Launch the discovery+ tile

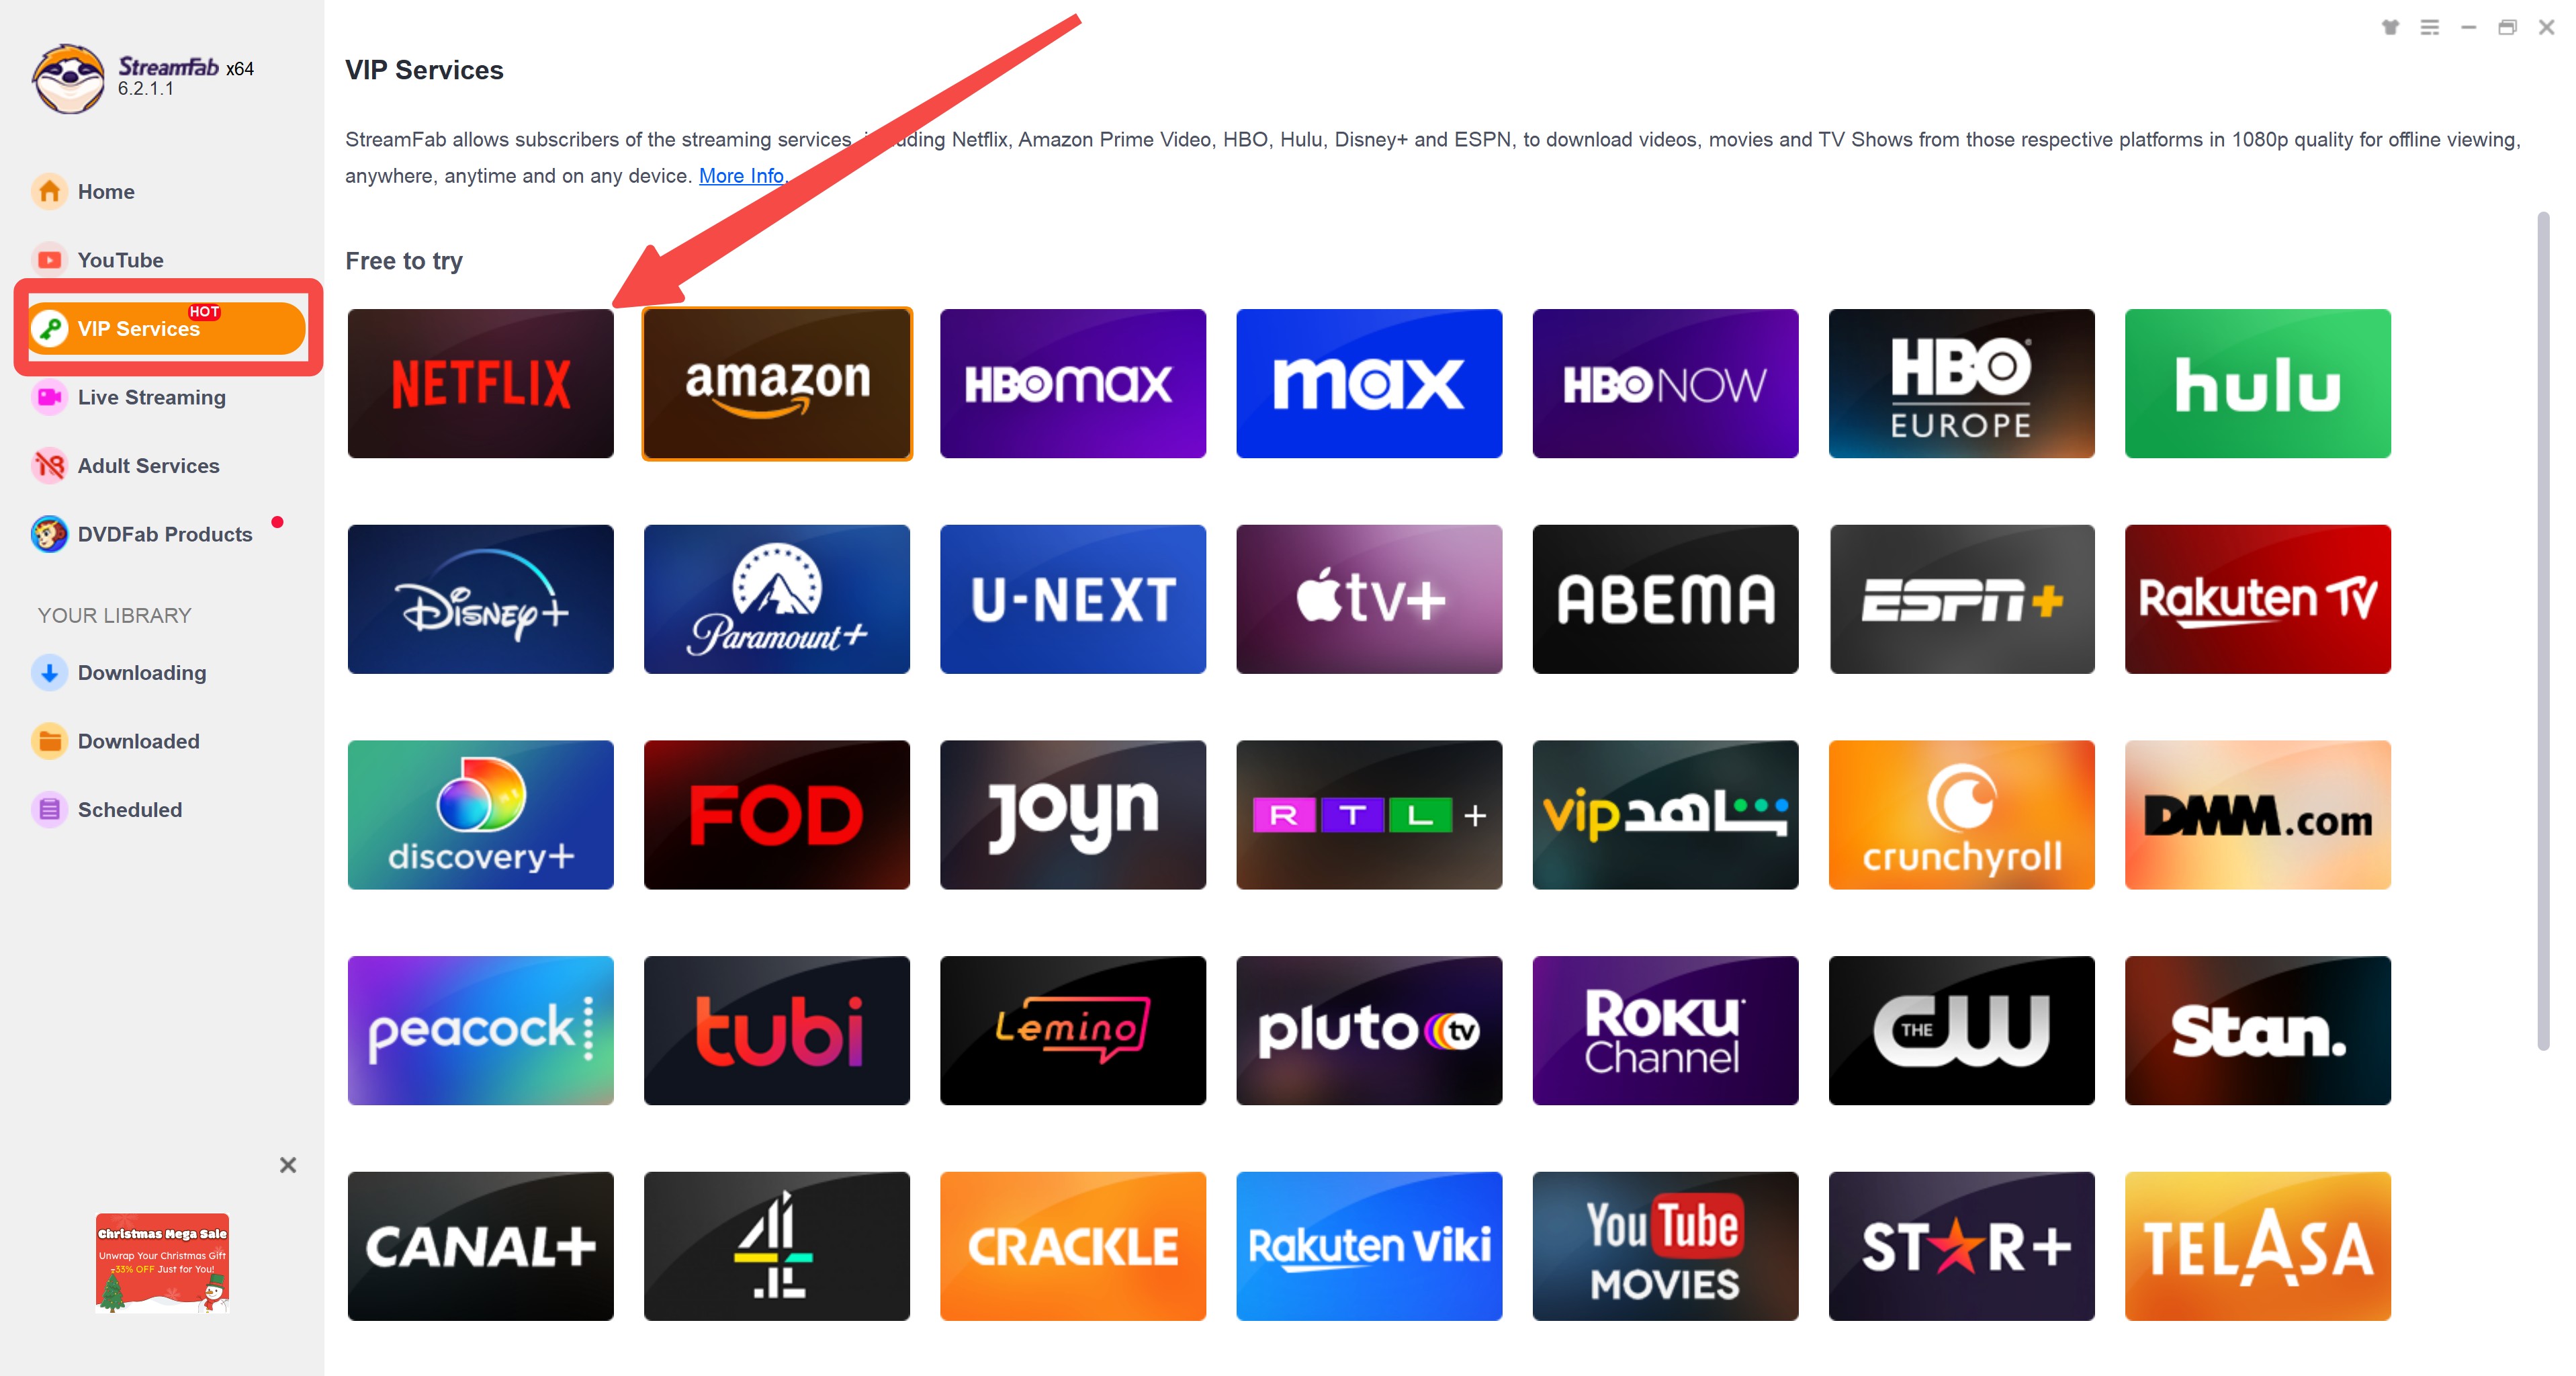480,815
